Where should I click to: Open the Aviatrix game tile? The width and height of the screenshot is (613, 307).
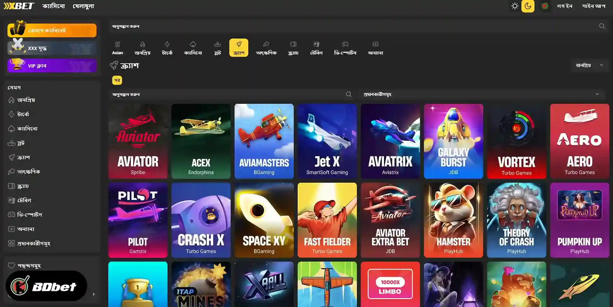[x=390, y=141]
